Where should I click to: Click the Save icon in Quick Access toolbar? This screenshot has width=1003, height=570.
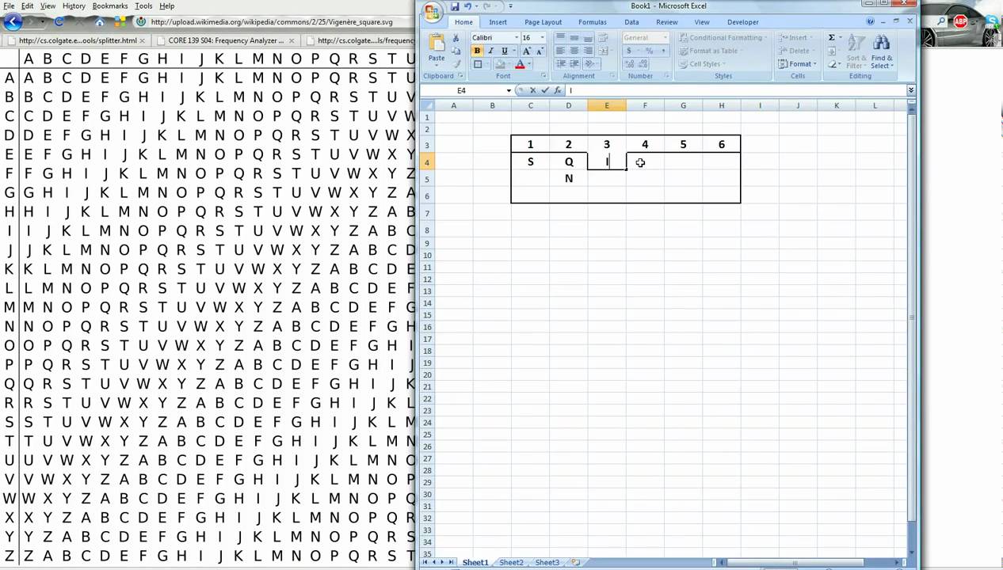[456, 6]
